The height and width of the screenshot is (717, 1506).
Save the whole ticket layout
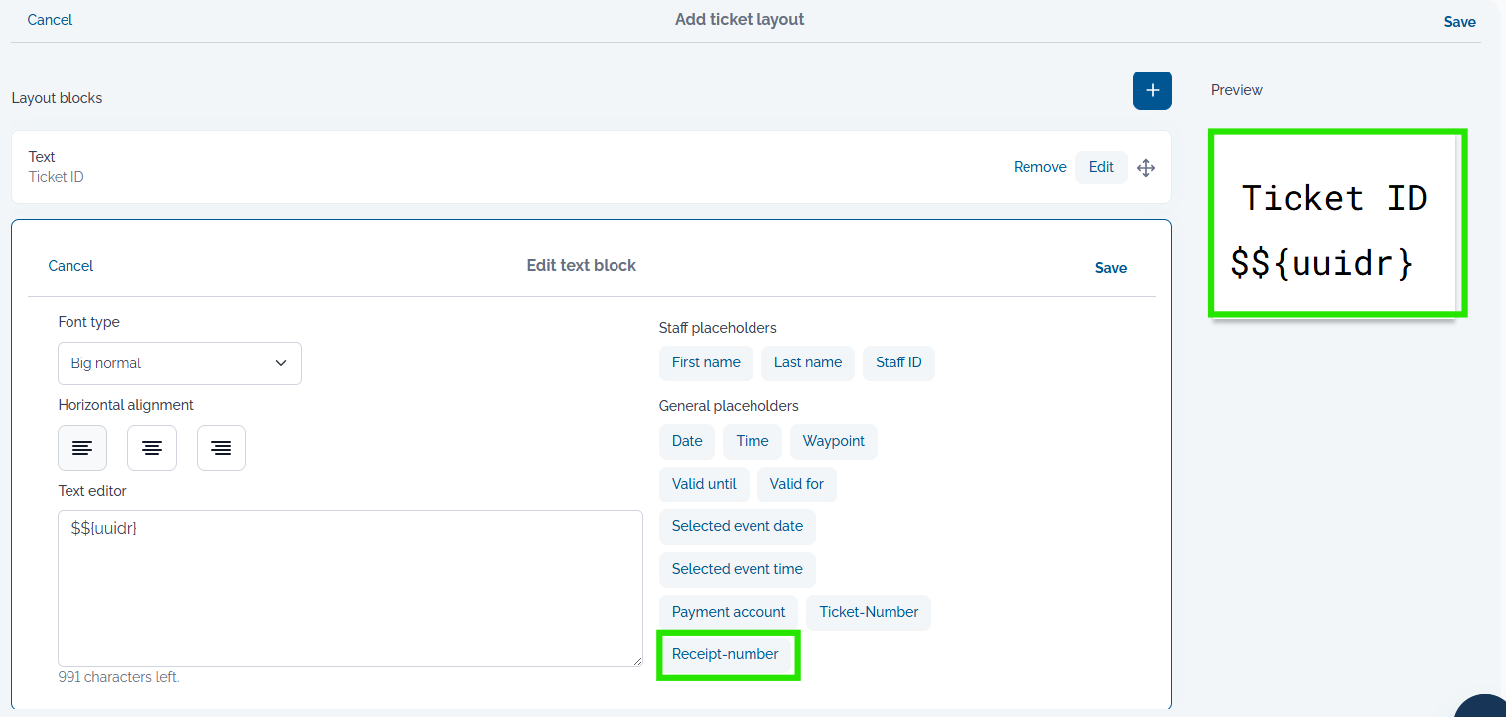point(1459,22)
